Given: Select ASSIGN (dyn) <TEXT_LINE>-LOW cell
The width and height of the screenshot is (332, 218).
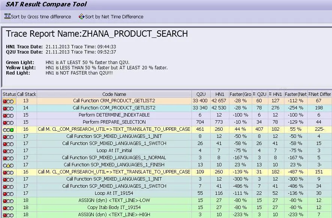Looking at the screenshot, I should [x=114, y=200].
